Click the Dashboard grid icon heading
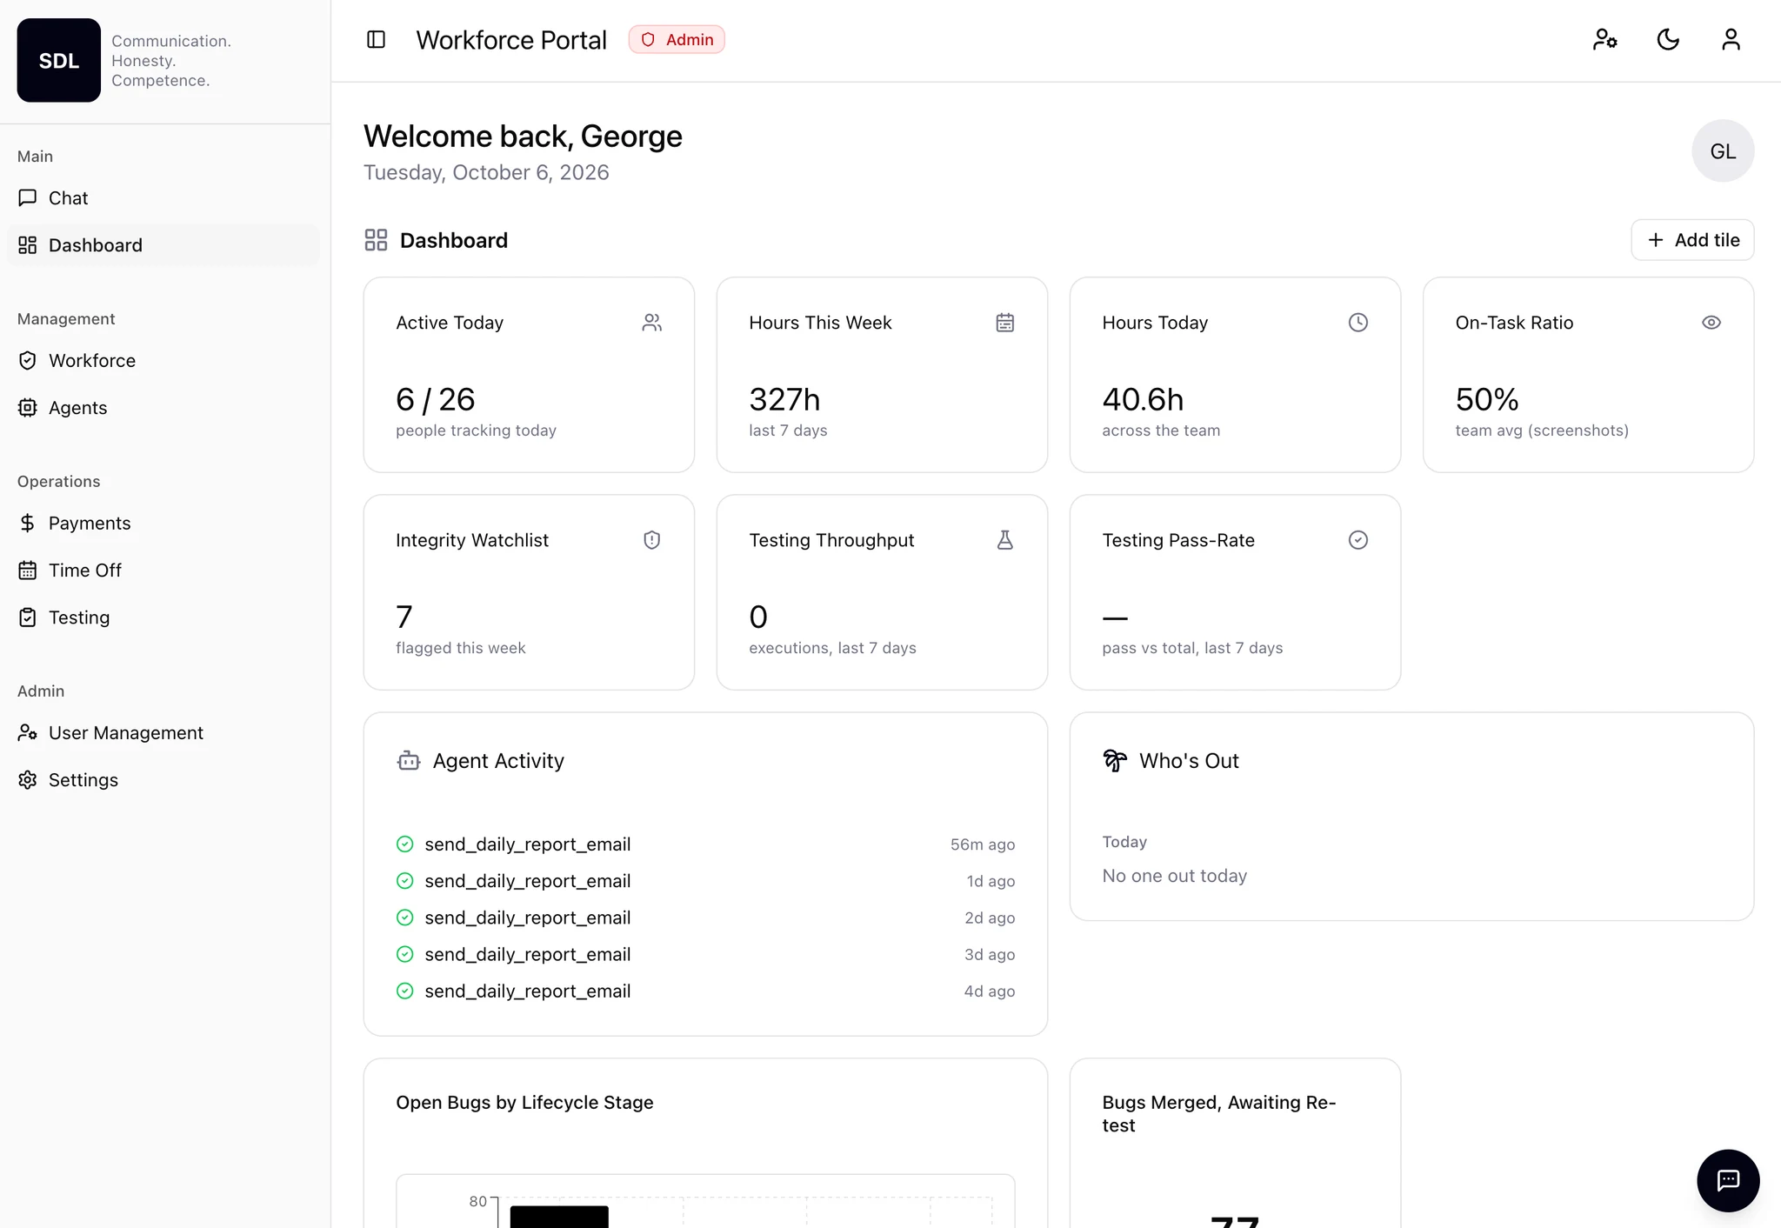Viewport: 1781px width, 1228px height. tap(376, 240)
